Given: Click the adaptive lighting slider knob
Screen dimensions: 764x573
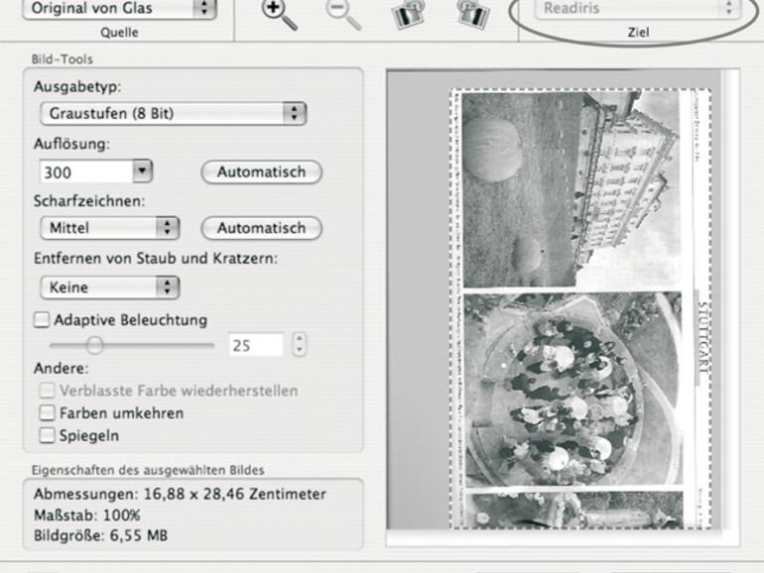Looking at the screenshot, I should (x=94, y=345).
